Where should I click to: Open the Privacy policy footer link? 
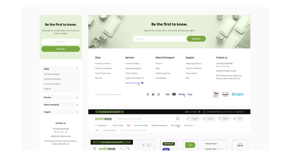click(191, 73)
